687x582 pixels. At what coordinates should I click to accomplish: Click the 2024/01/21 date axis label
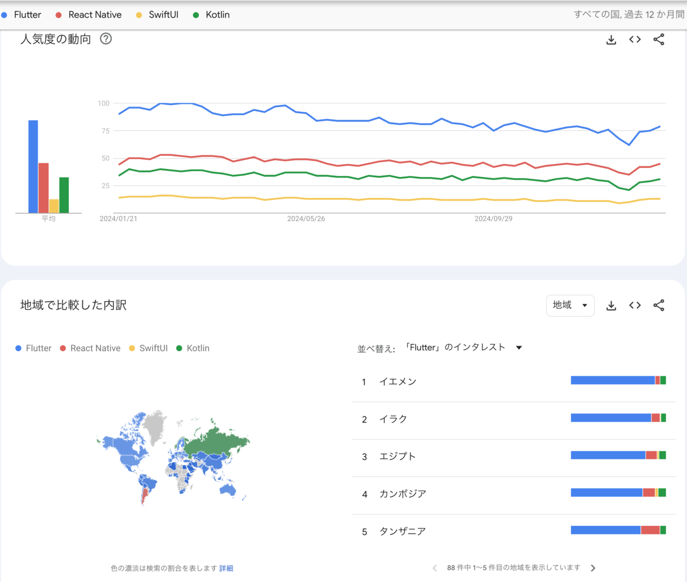pos(119,219)
